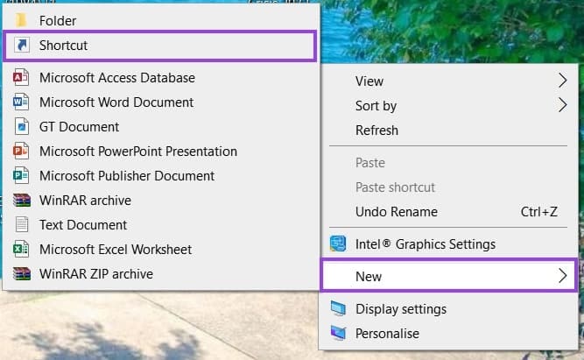Click the WinRAR archive books icon
The height and width of the screenshot is (360, 584).
click(x=22, y=201)
